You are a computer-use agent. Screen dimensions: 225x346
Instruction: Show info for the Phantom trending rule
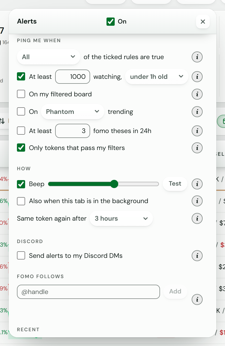(x=197, y=112)
